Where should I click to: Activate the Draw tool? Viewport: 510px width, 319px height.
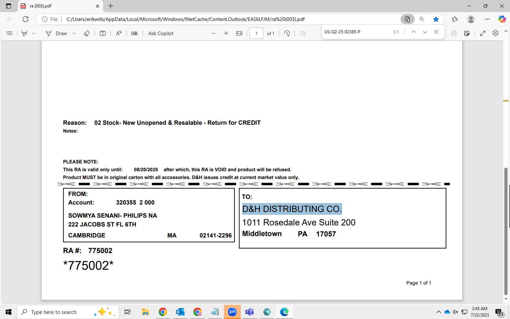56,33
